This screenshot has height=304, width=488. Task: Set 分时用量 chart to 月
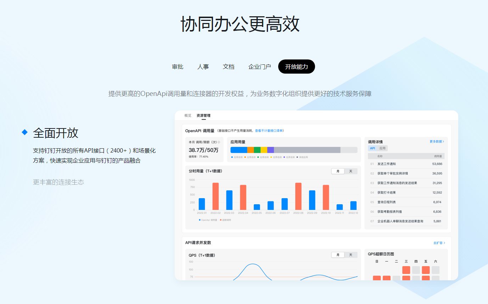pos(338,171)
